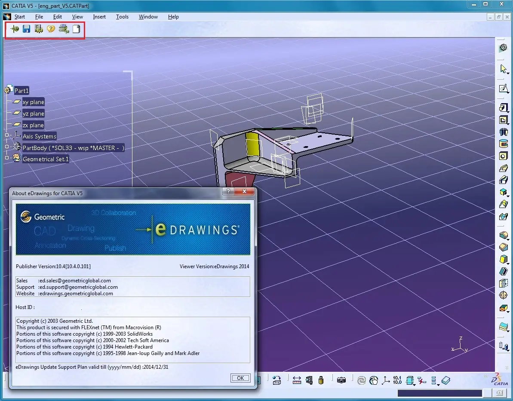The height and width of the screenshot is (401, 513).
Task: Click the Measure Between icon
Action: pos(297,380)
